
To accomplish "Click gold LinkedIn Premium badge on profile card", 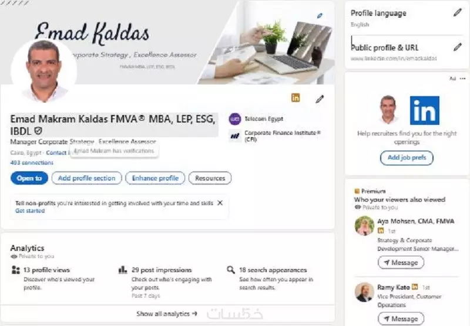I will point(296,97).
